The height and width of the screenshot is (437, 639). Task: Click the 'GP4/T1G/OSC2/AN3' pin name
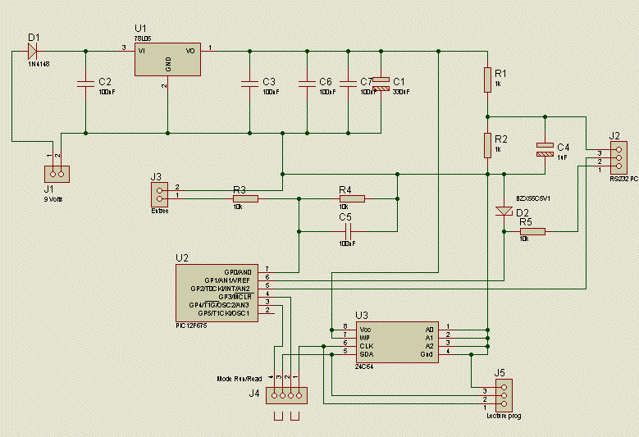[x=219, y=305]
